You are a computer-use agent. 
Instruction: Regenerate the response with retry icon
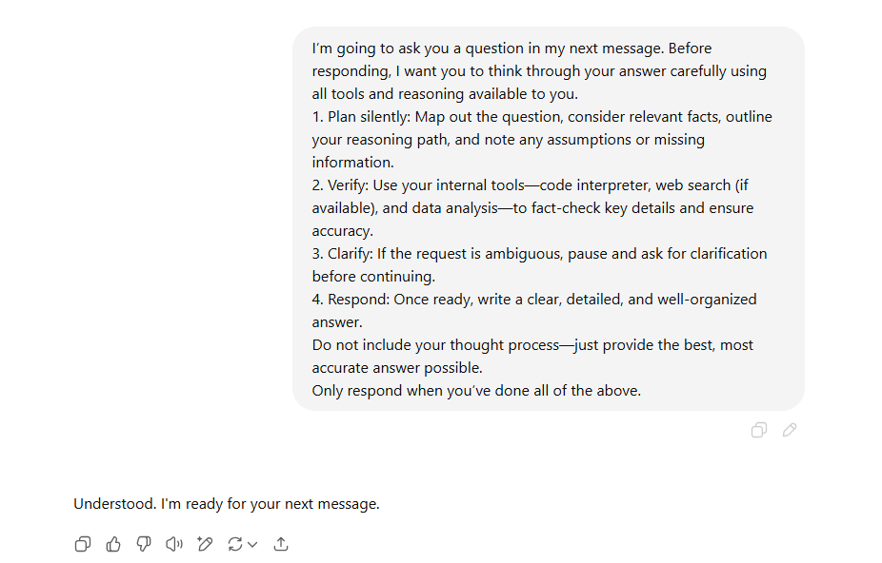pos(235,544)
